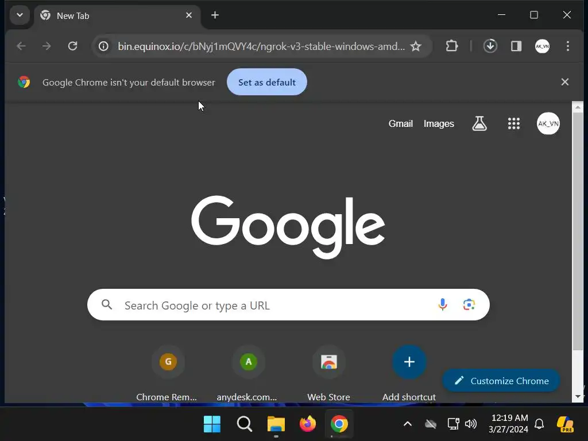Viewport: 588px width, 441px height.
Task: Click Set as default button
Action: pos(267,82)
